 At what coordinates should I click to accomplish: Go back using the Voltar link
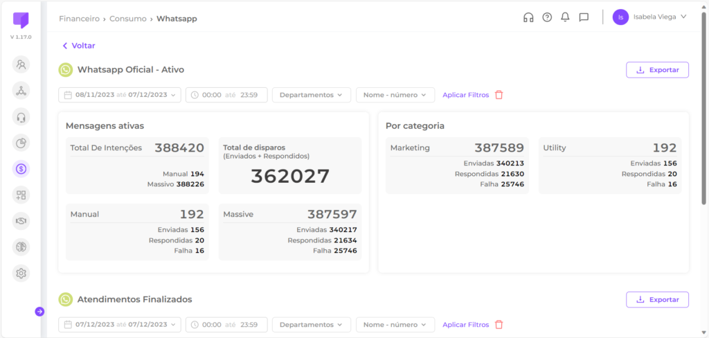[78, 46]
